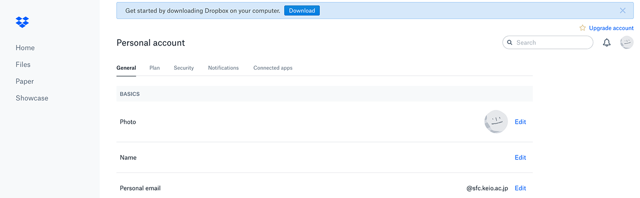Viewport: 640px width, 198px height.
Task: Open the Upgrade account link
Action: point(611,28)
